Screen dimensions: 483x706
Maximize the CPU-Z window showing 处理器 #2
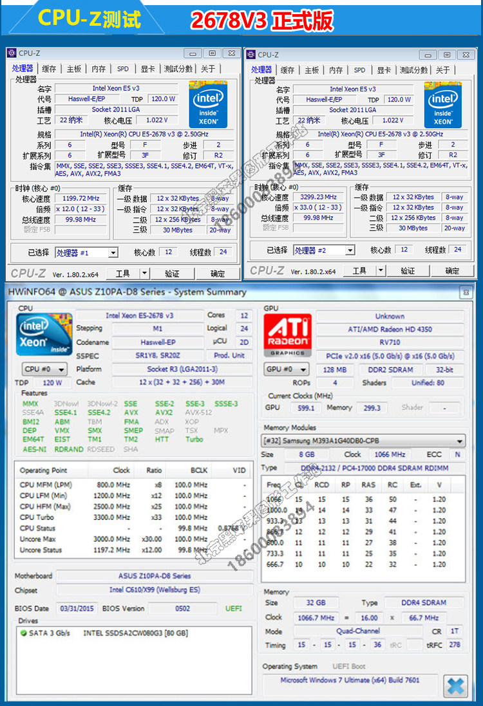[x=447, y=55]
